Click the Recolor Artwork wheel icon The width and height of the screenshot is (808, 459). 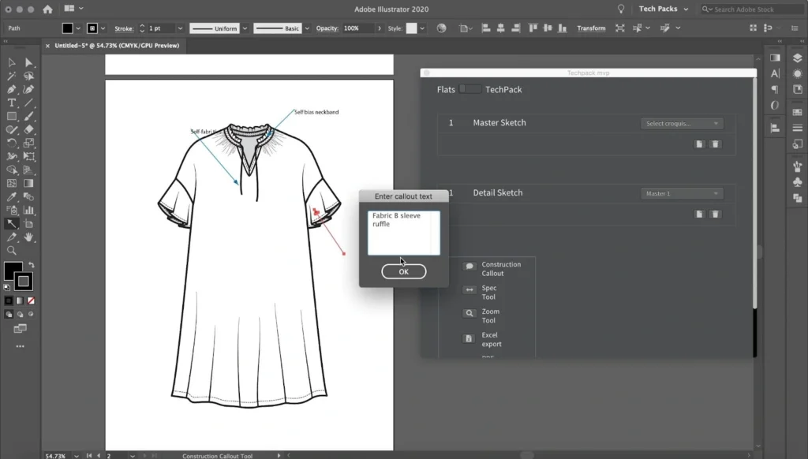pyautogui.click(x=442, y=28)
